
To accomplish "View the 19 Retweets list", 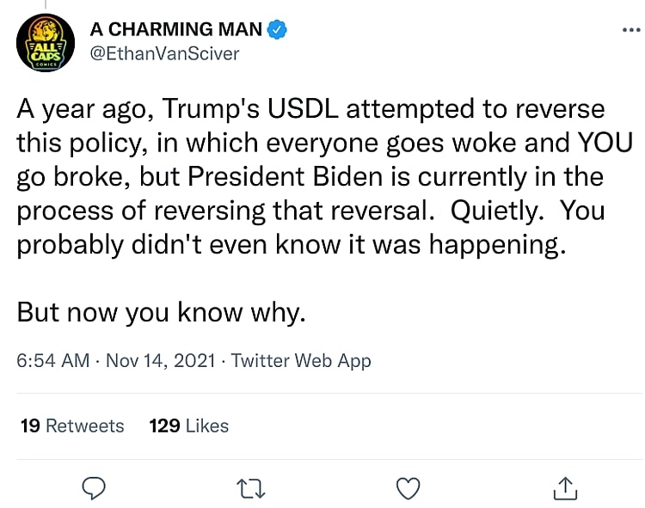I will point(72,426).
